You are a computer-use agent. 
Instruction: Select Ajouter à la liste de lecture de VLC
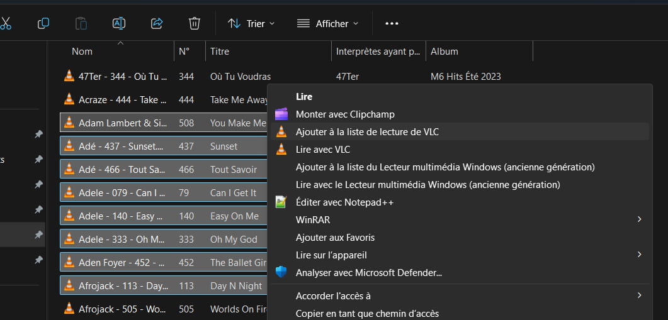coord(460,132)
